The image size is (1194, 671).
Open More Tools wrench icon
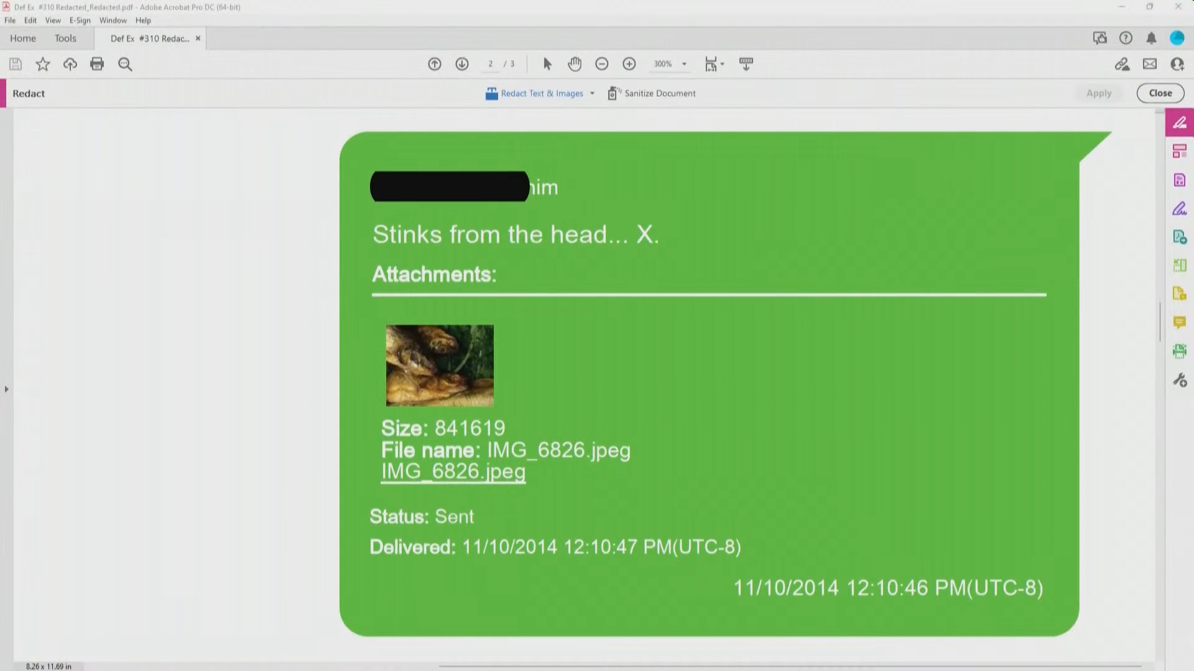pyautogui.click(x=1180, y=380)
